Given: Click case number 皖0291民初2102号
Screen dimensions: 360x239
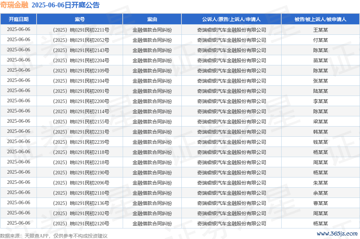Looking at the screenshot, I should point(81,213).
